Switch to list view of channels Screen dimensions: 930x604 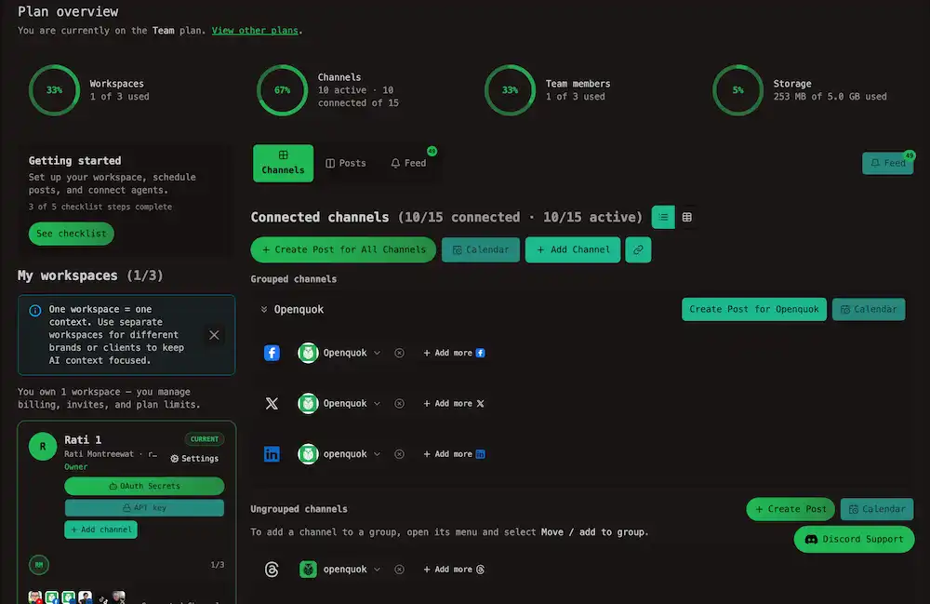pos(663,217)
